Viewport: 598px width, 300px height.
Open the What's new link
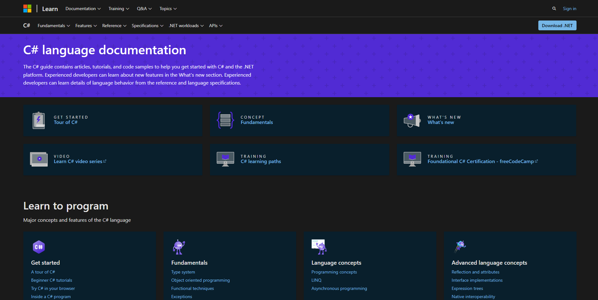pyautogui.click(x=441, y=122)
